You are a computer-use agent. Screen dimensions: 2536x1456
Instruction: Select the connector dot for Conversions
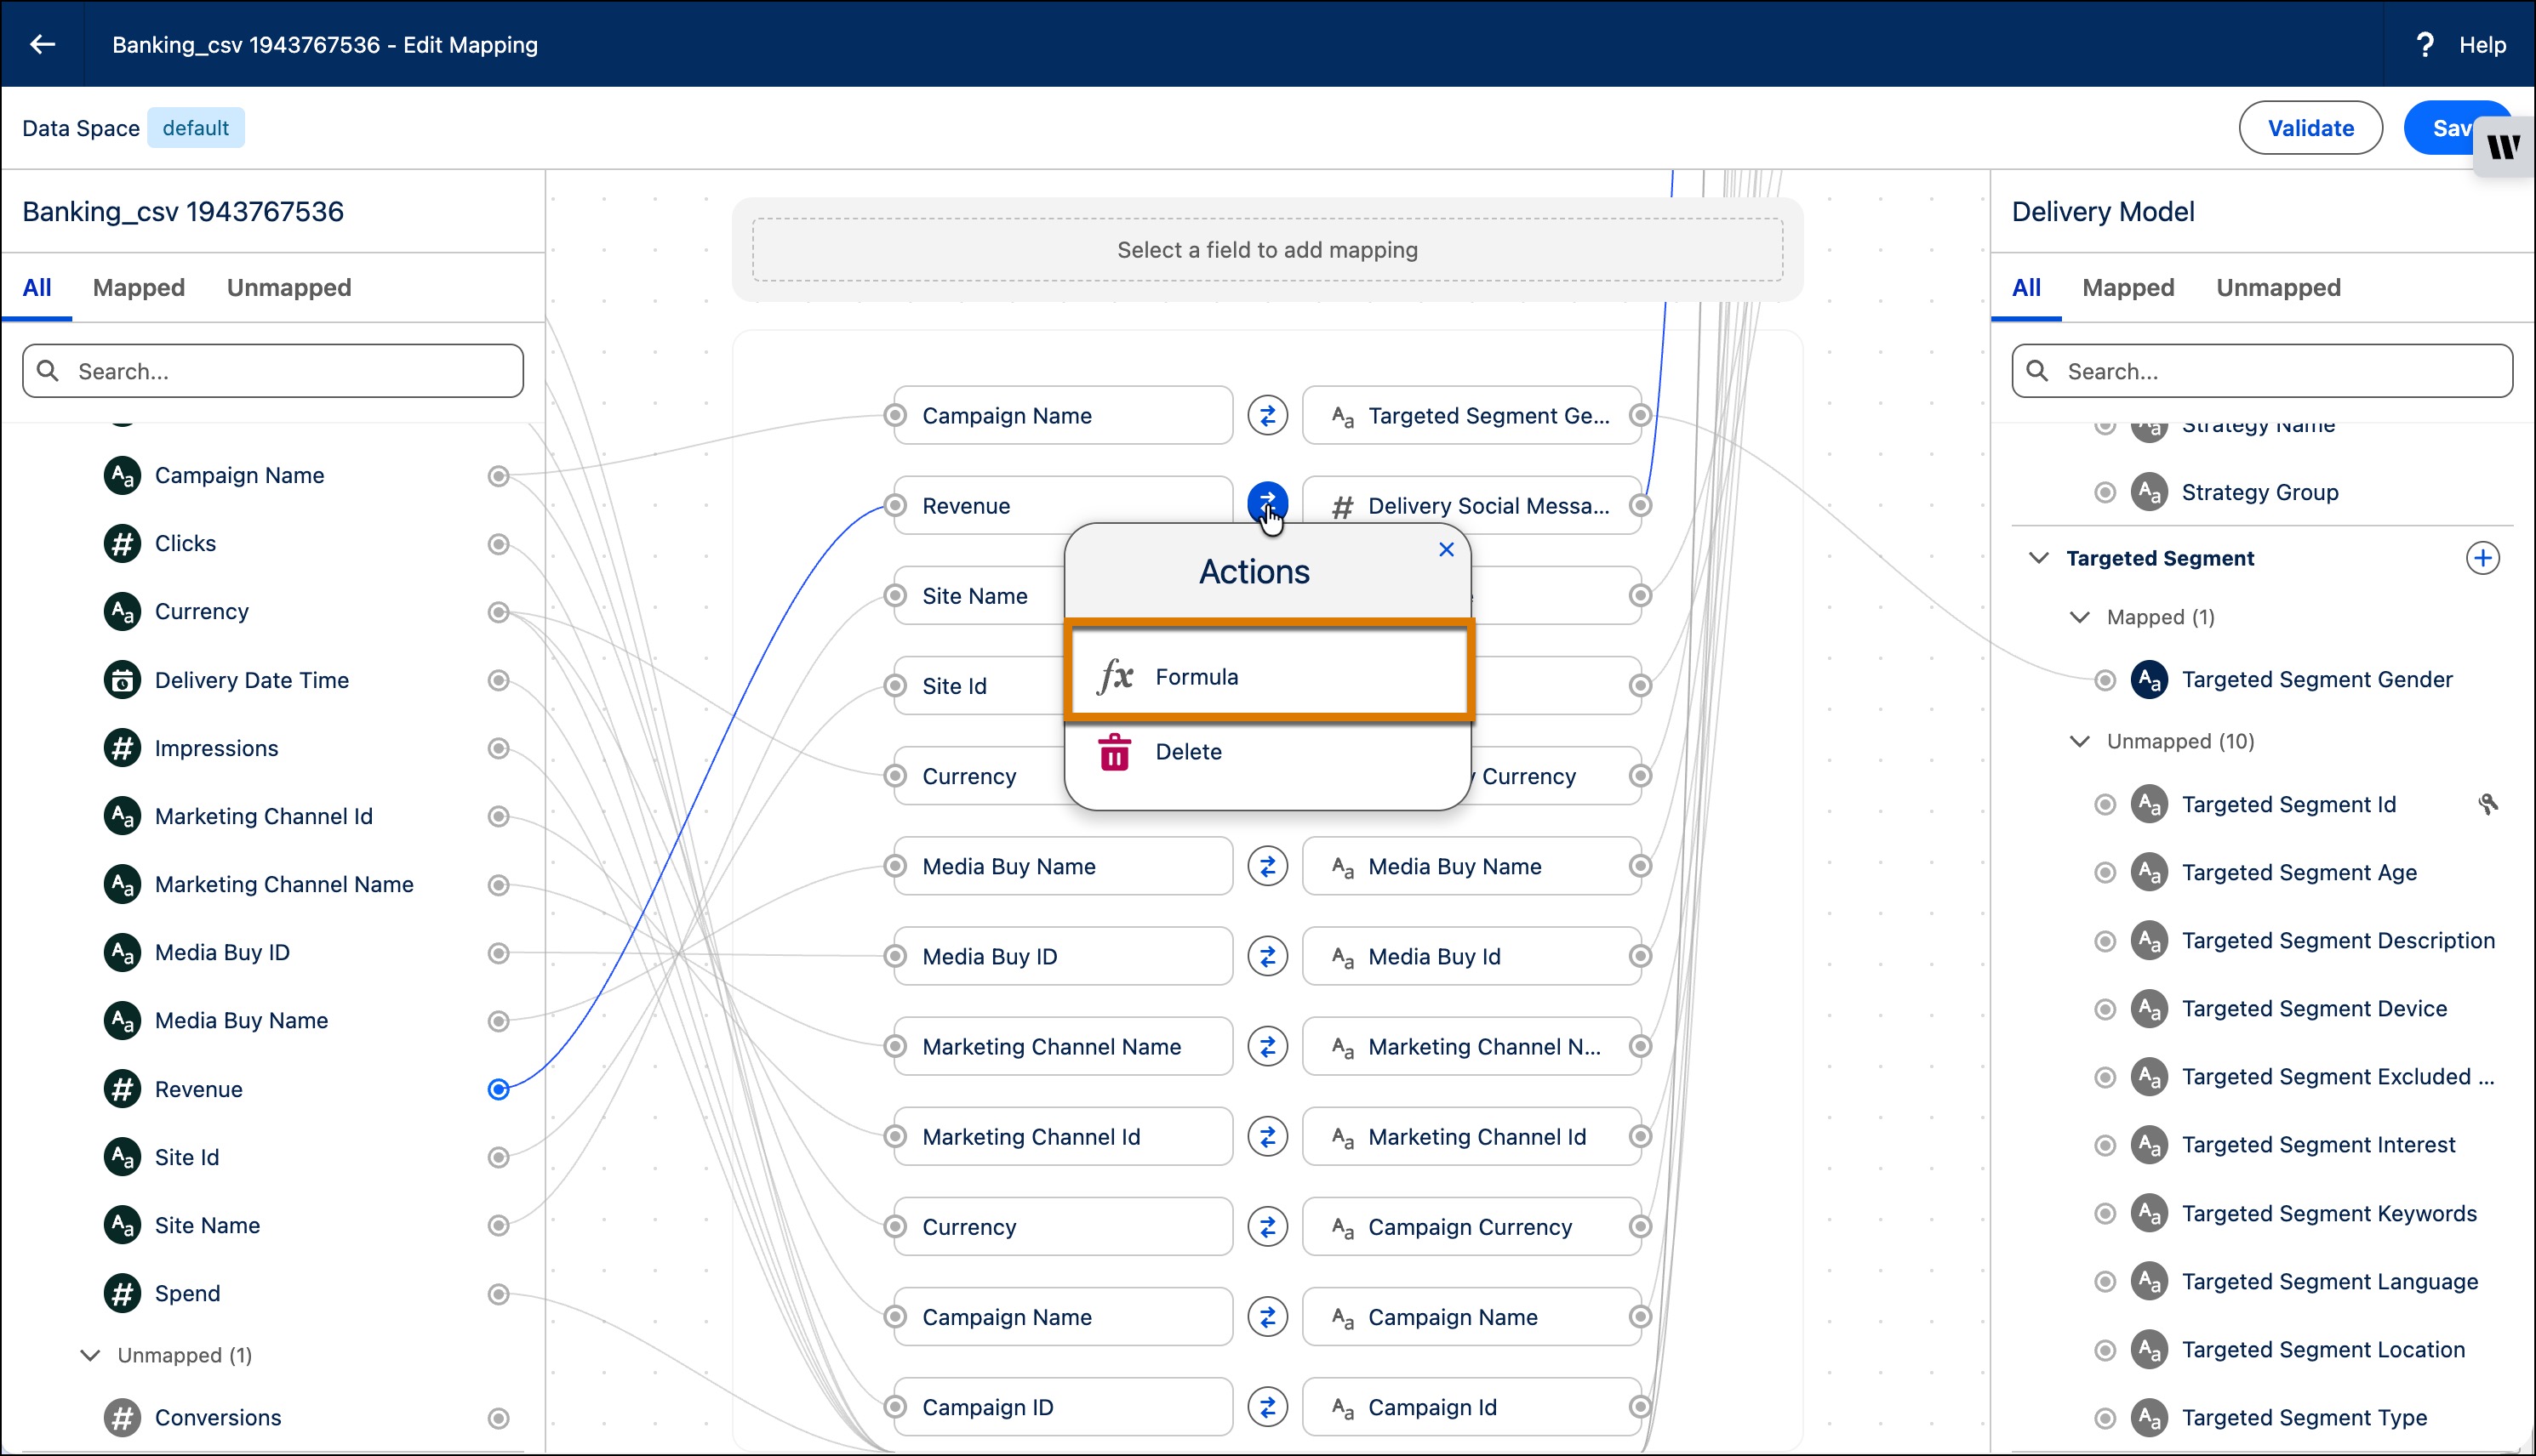pos(498,1418)
